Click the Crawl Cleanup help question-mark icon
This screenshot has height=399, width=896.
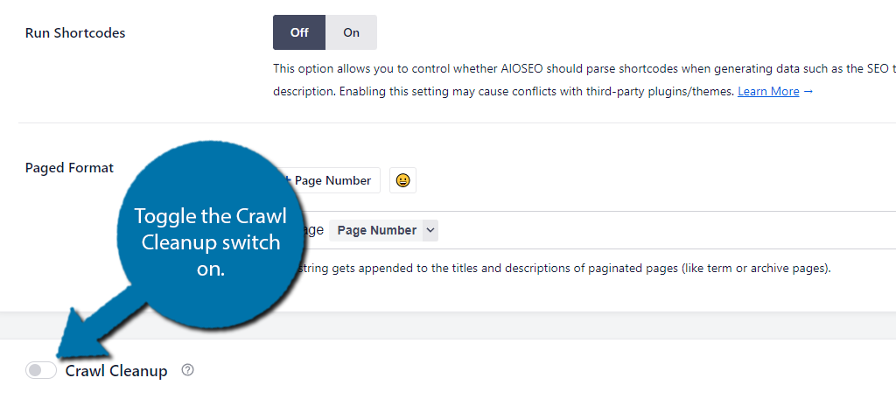[x=187, y=370]
